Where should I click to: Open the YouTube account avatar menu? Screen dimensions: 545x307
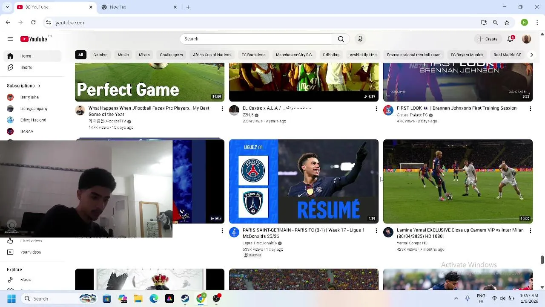click(526, 39)
